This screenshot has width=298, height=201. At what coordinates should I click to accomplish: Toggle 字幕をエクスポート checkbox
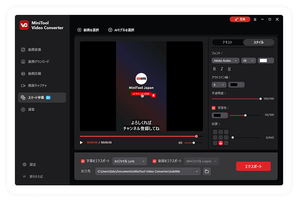[x=83, y=161]
